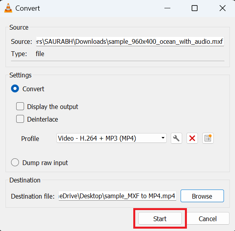Create a new profile icon
235x231 pixels.
tap(208, 138)
